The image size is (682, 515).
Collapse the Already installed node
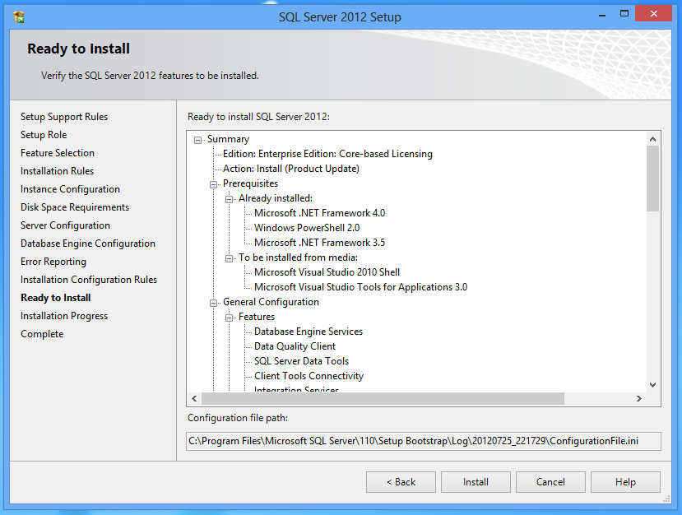[x=230, y=199]
